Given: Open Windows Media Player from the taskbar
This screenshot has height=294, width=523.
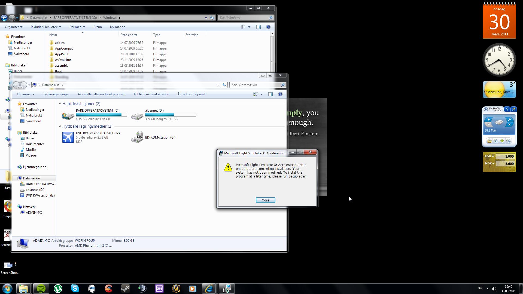Looking at the screenshot, I should [x=193, y=289].
